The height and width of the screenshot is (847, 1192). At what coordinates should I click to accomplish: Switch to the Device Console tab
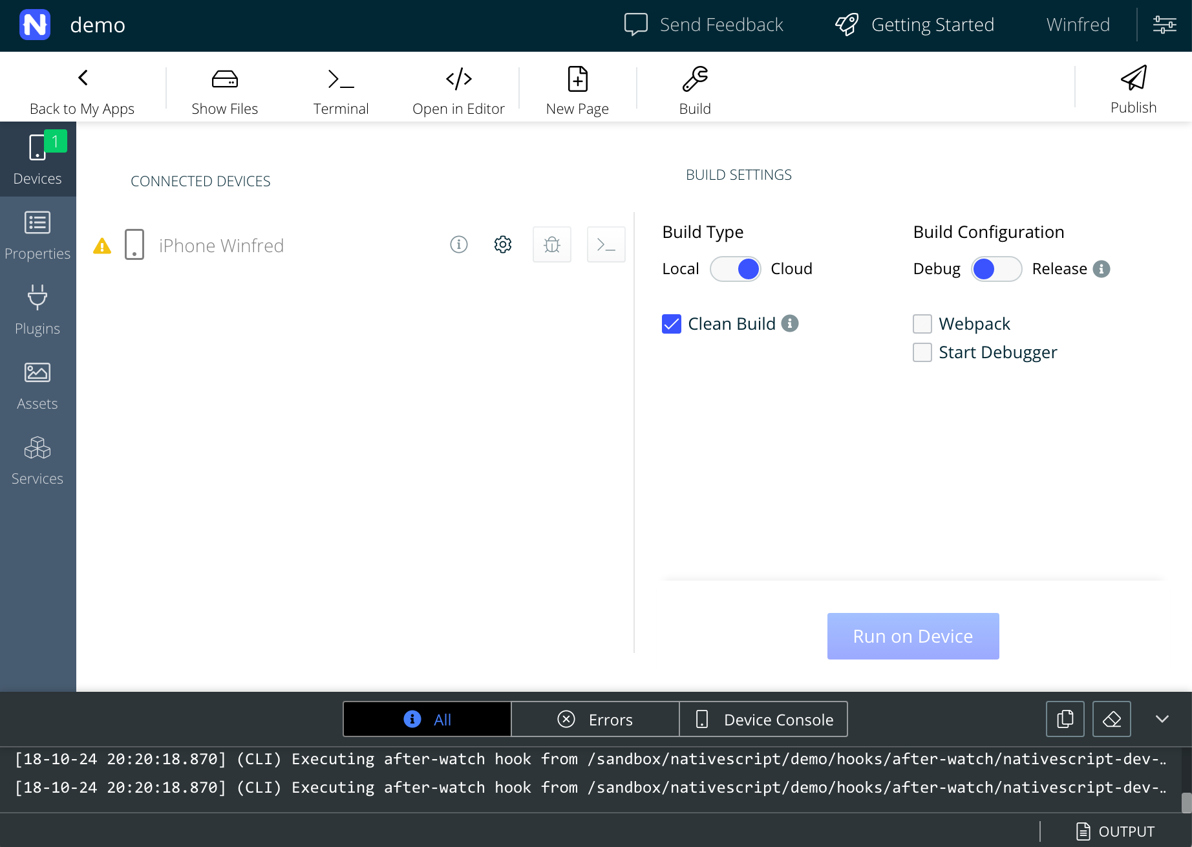[x=763, y=720]
